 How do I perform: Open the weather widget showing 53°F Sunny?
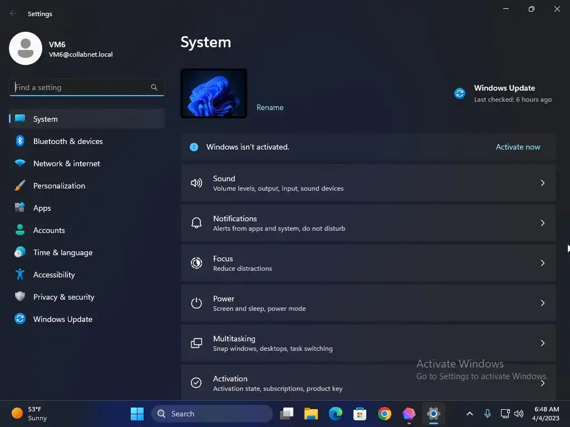point(30,414)
